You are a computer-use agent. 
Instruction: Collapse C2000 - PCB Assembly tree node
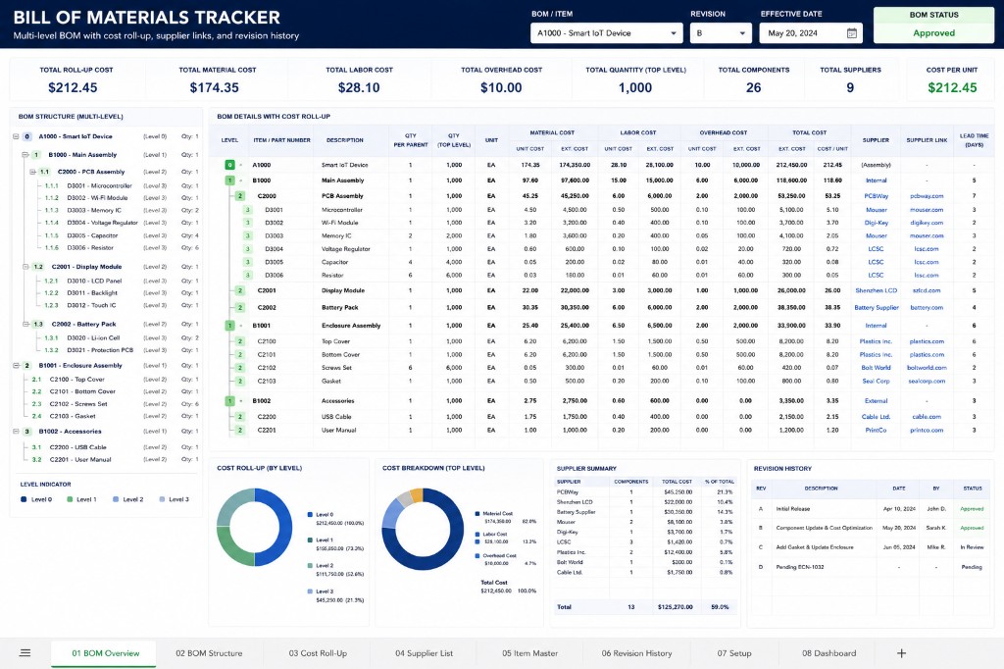click(x=32, y=172)
